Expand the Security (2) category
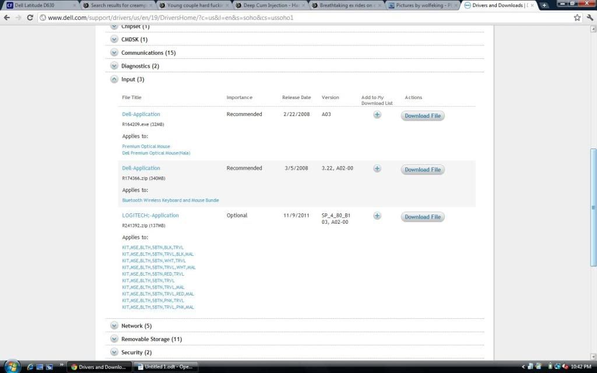This screenshot has height=373, width=597. point(114,352)
